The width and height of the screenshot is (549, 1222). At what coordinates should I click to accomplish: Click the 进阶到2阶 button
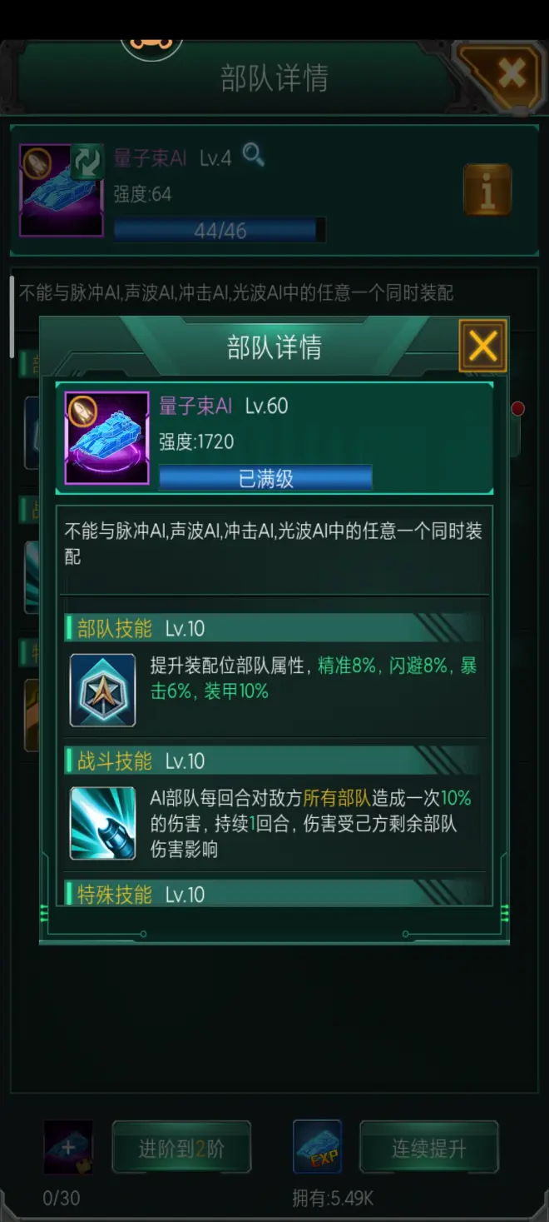181,1149
